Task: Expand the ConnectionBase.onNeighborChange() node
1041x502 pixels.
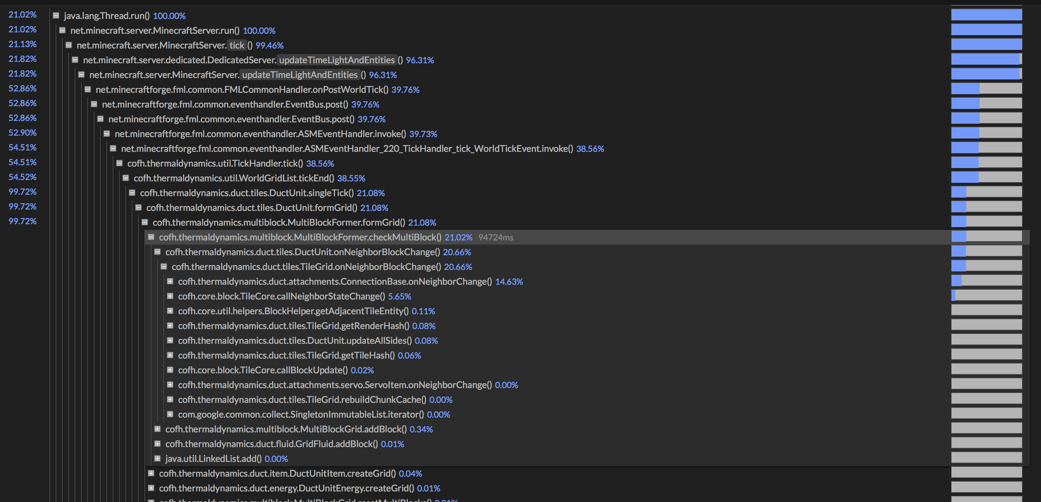Action: coord(170,281)
